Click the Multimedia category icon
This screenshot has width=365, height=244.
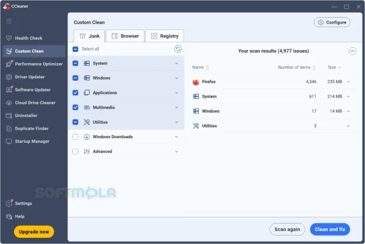tap(87, 107)
